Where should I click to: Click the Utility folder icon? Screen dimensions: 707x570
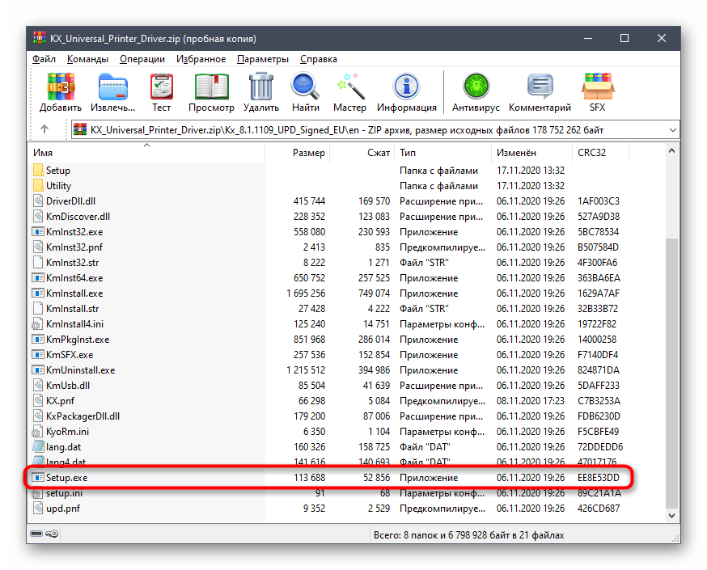tap(38, 186)
